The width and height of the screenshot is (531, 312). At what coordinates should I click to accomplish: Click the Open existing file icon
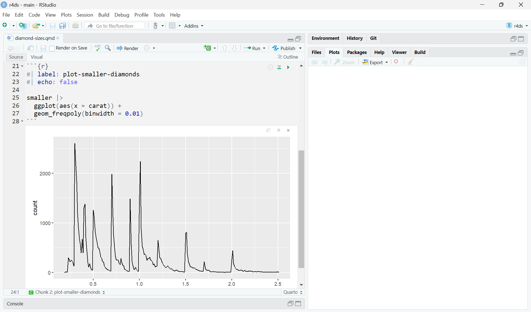pos(36,26)
